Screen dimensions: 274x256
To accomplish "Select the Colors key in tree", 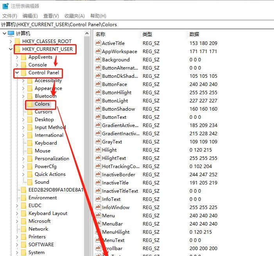I will [x=42, y=104].
